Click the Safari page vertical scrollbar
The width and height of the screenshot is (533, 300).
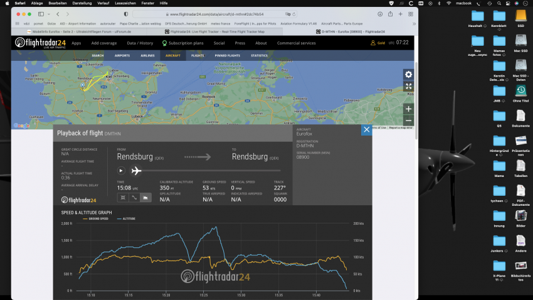416,100
